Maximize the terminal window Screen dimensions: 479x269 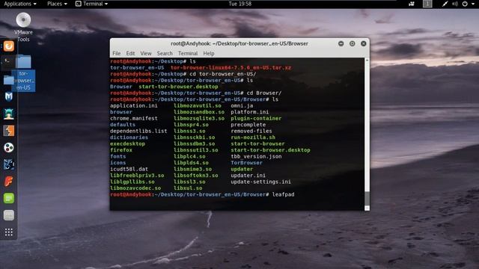tap(353, 43)
